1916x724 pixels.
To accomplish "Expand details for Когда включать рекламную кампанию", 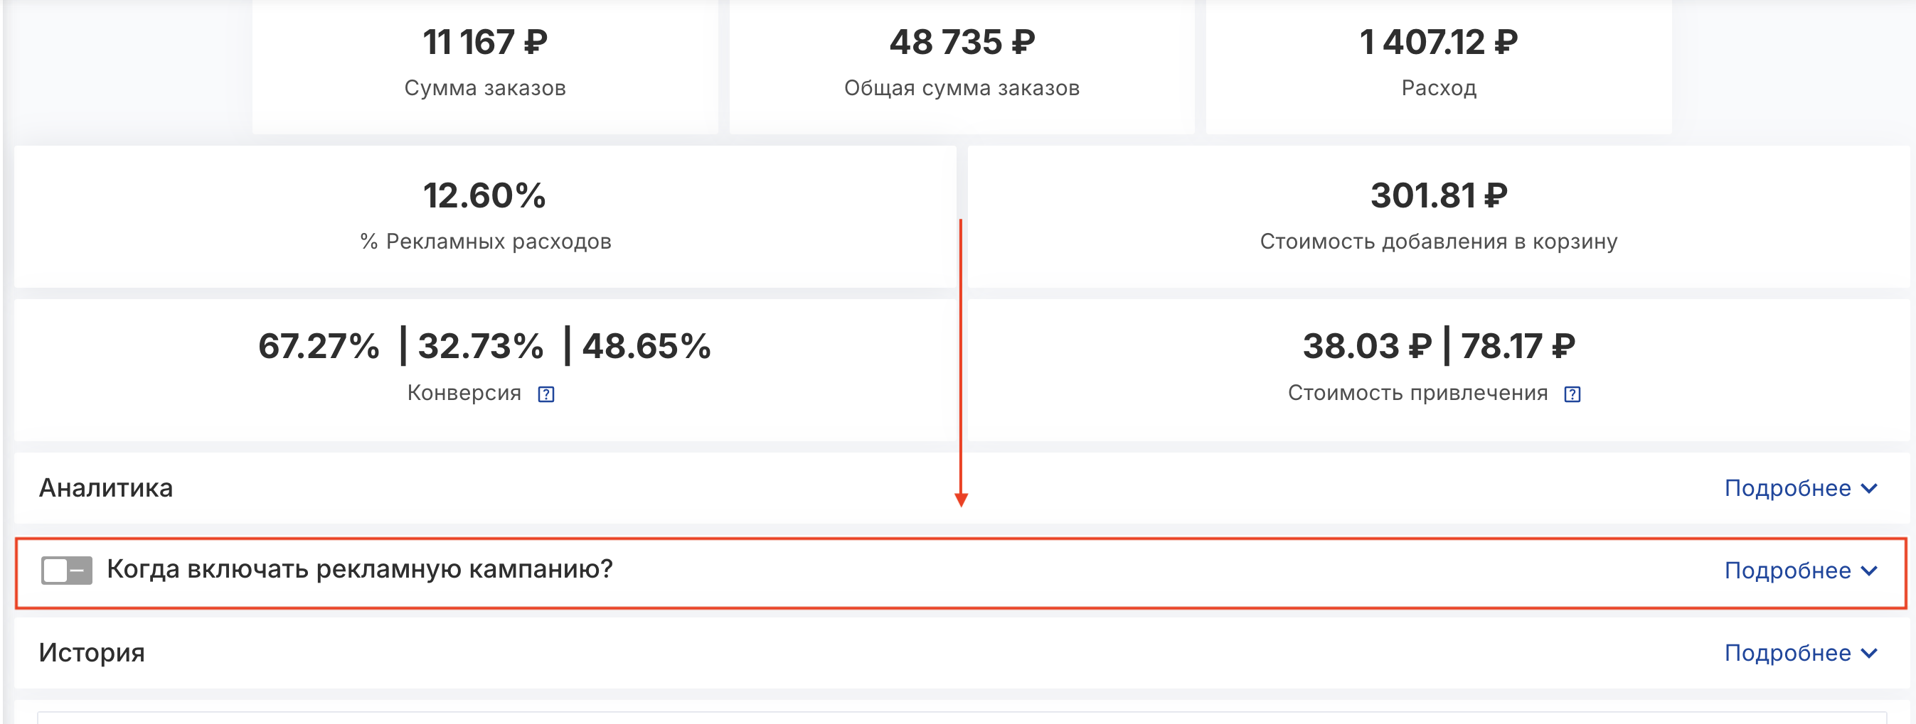I will [x=1869, y=571].
